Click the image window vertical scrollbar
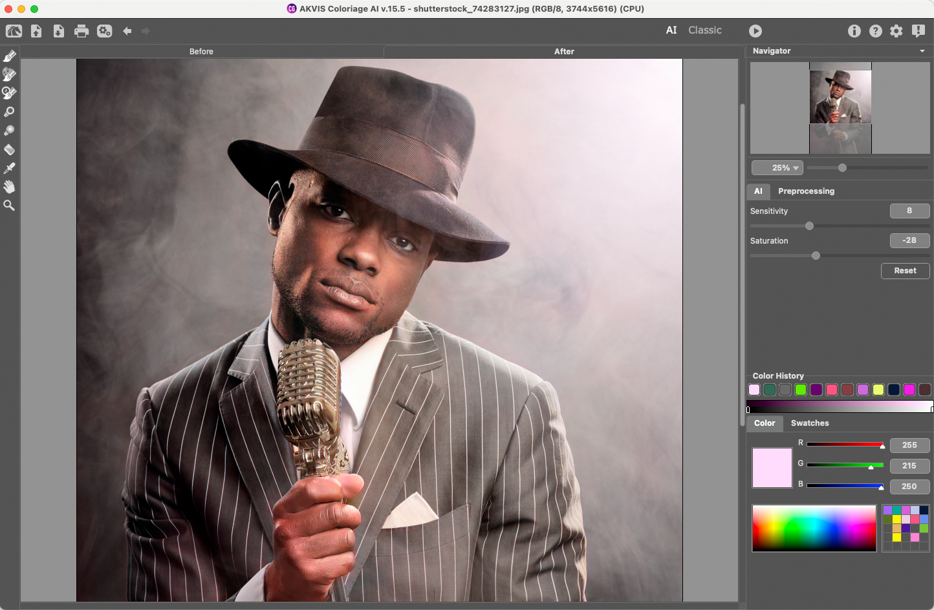The width and height of the screenshot is (934, 610). [742, 265]
